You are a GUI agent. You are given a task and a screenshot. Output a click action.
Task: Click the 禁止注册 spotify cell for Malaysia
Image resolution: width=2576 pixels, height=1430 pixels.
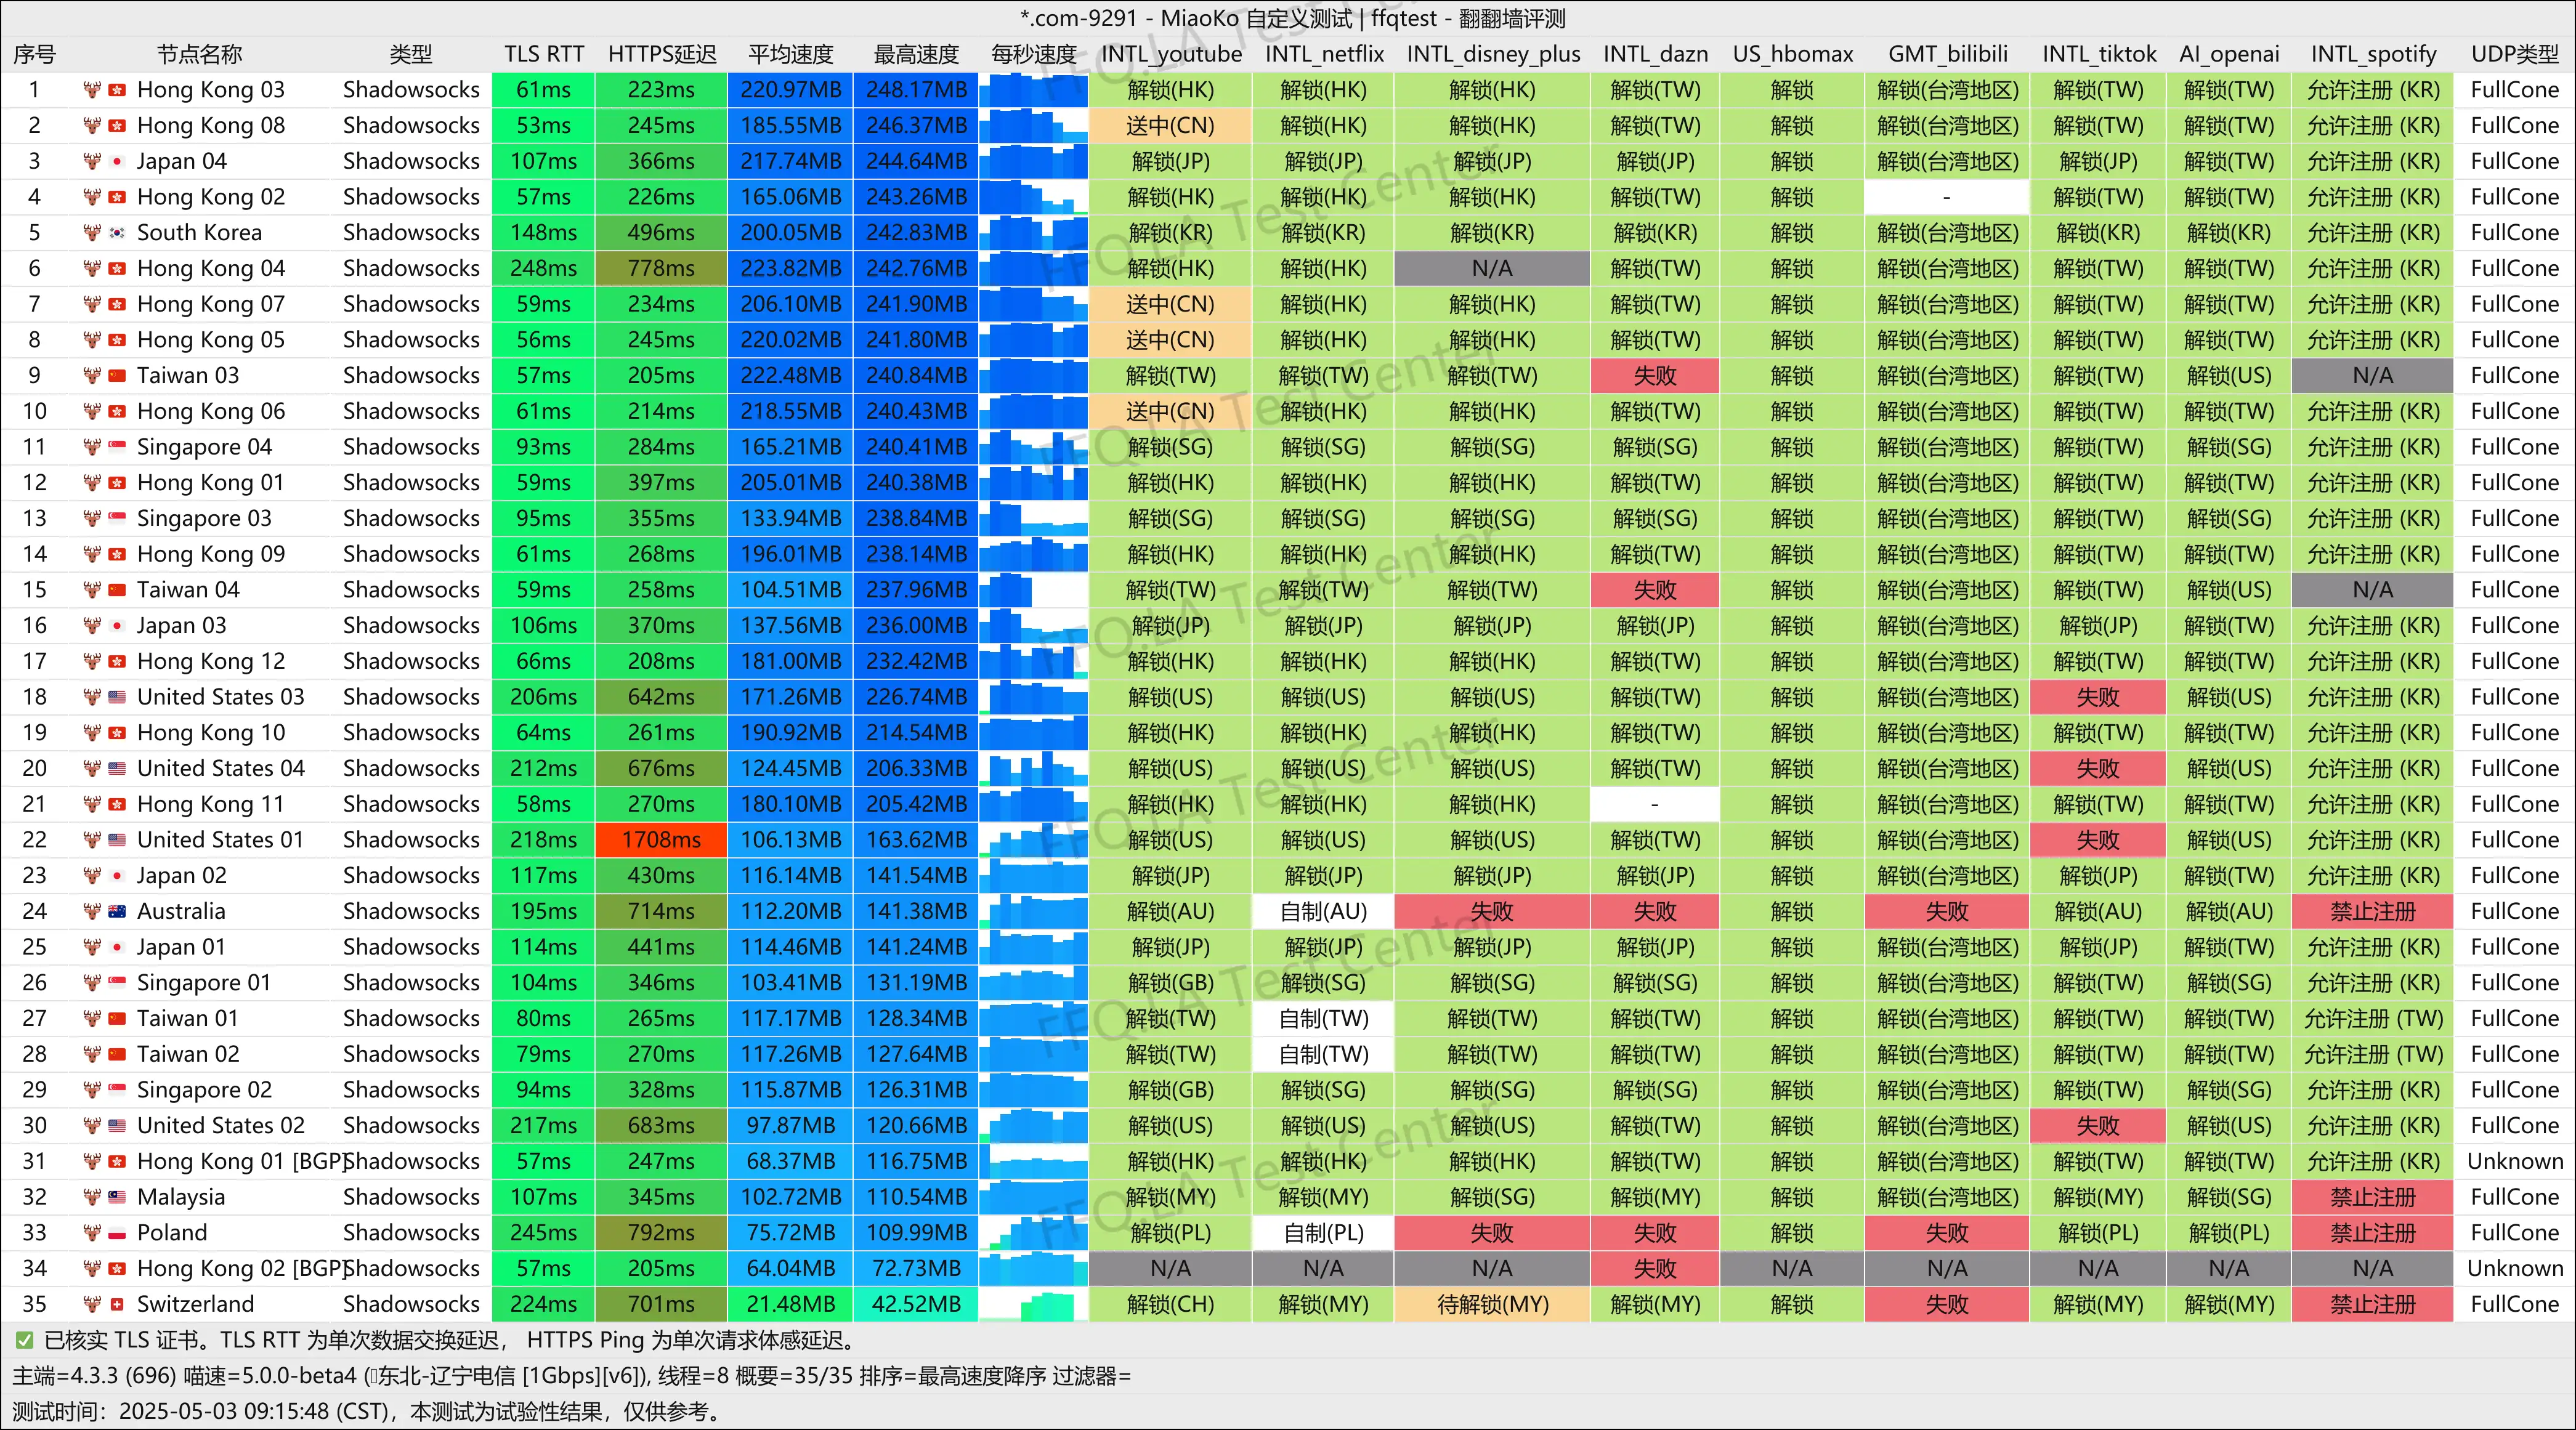click(2372, 1197)
